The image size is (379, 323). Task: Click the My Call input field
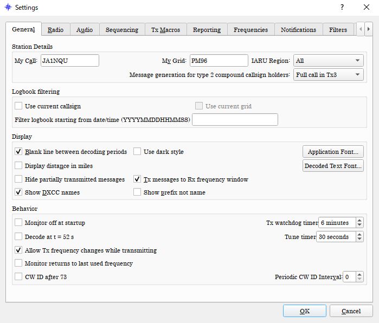click(x=69, y=61)
